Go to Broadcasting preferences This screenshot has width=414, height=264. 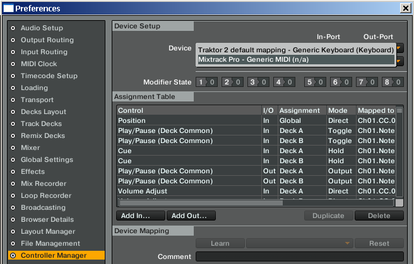tap(43, 208)
